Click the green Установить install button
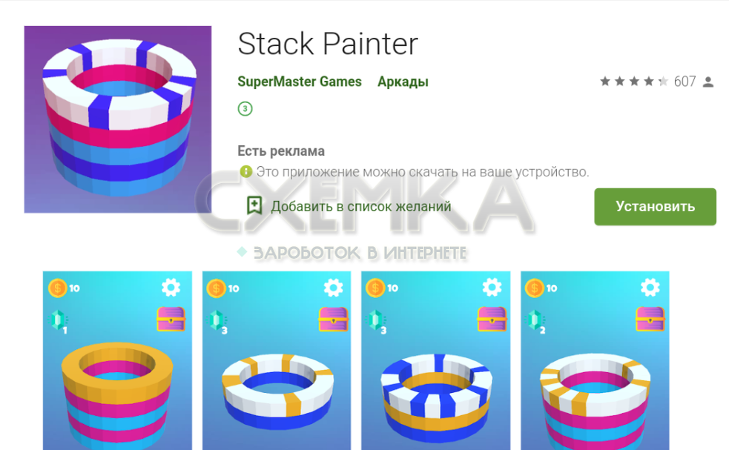 (655, 207)
